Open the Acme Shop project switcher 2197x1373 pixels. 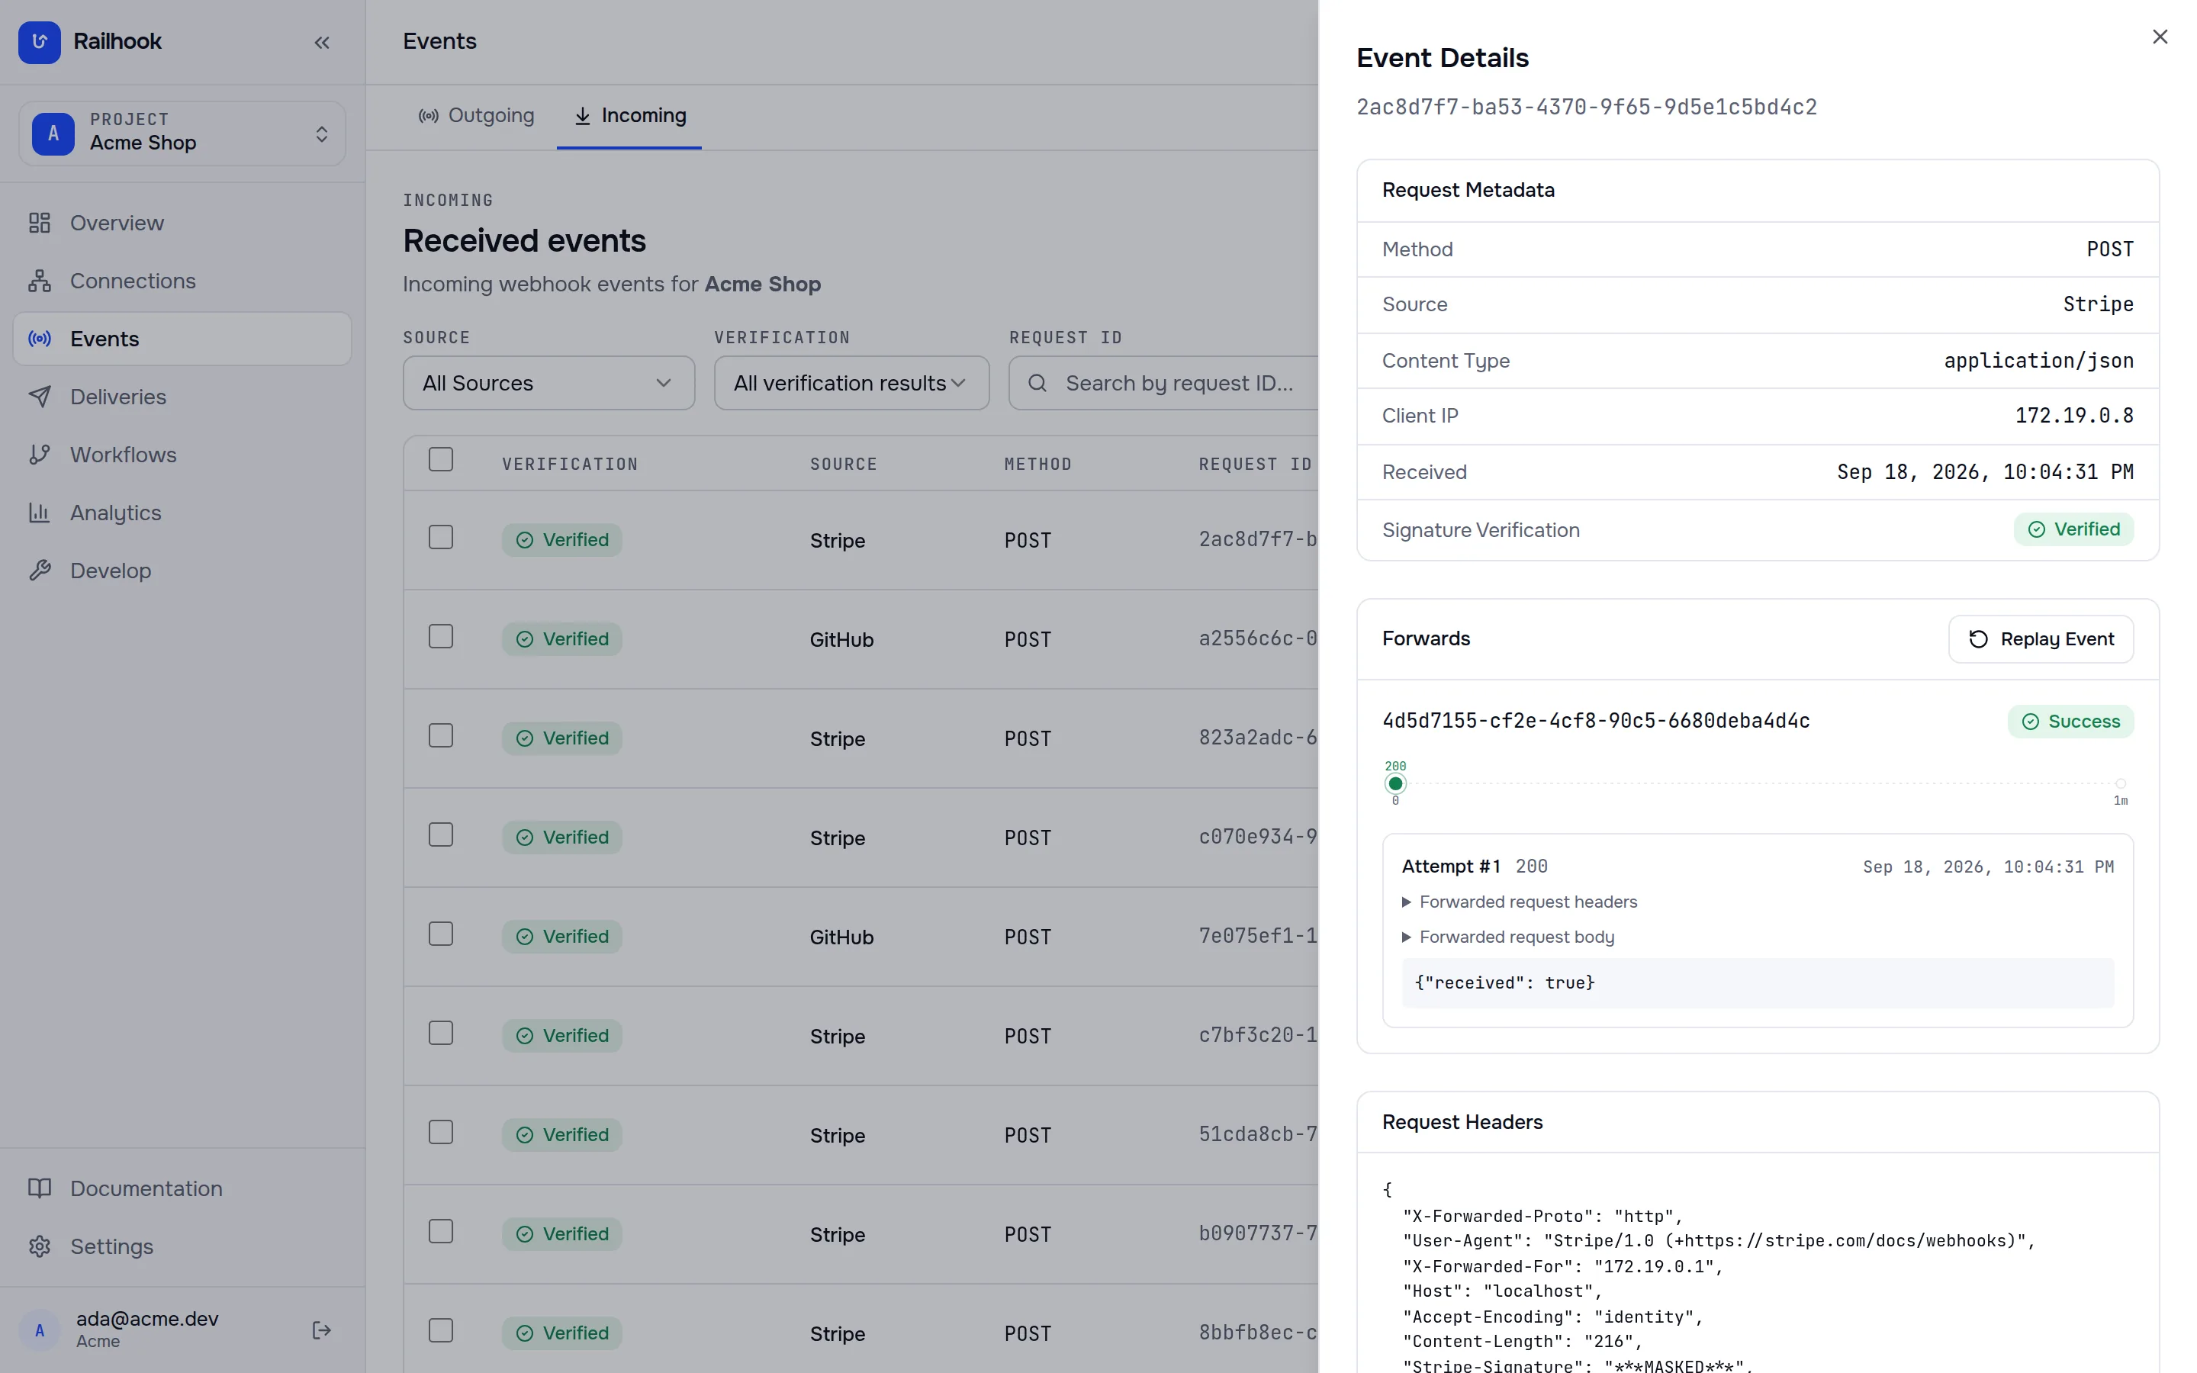click(x=182, y=133)
